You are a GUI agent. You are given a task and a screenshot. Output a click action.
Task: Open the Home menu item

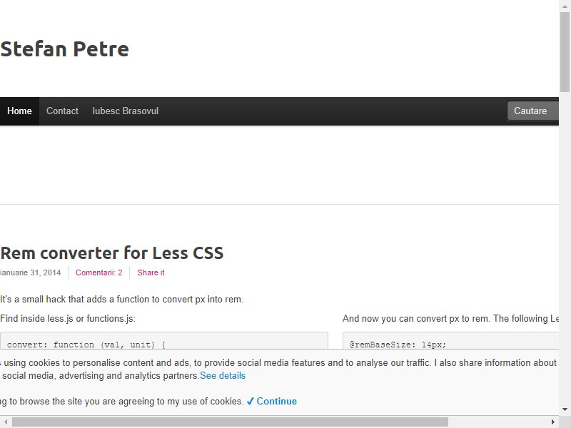[x=19, y=111]
